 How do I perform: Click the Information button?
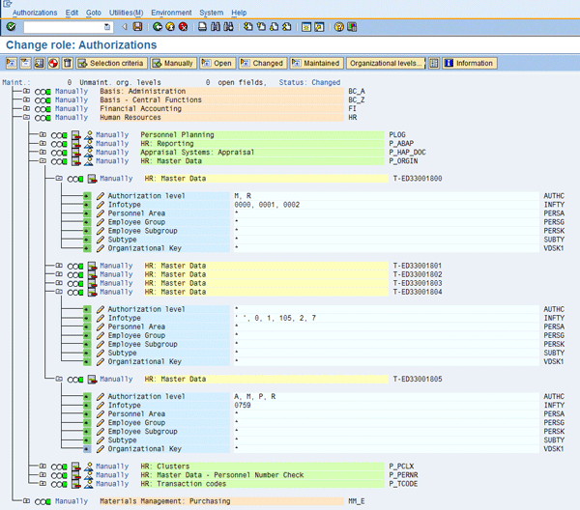tap(469, 63)
